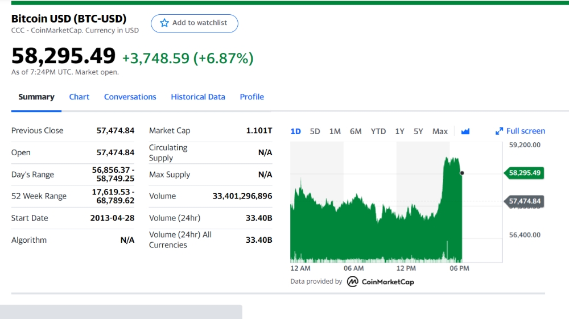
Task: Click the 06 AM chart axis label
Action: 354,268
